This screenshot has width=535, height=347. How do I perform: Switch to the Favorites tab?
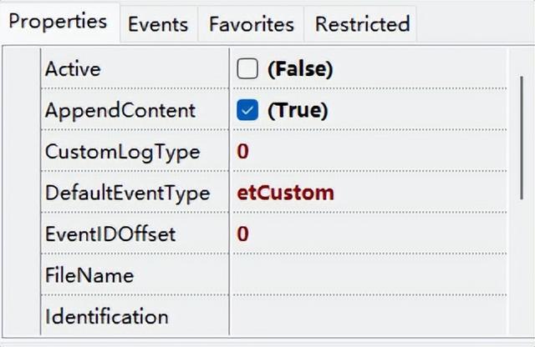pos(252,25)
